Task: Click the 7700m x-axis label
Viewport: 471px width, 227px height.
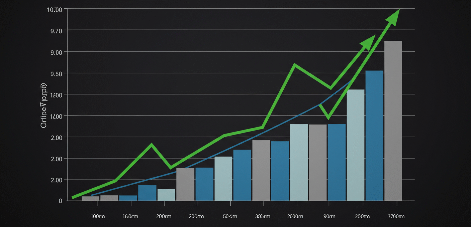Action: 396,216
